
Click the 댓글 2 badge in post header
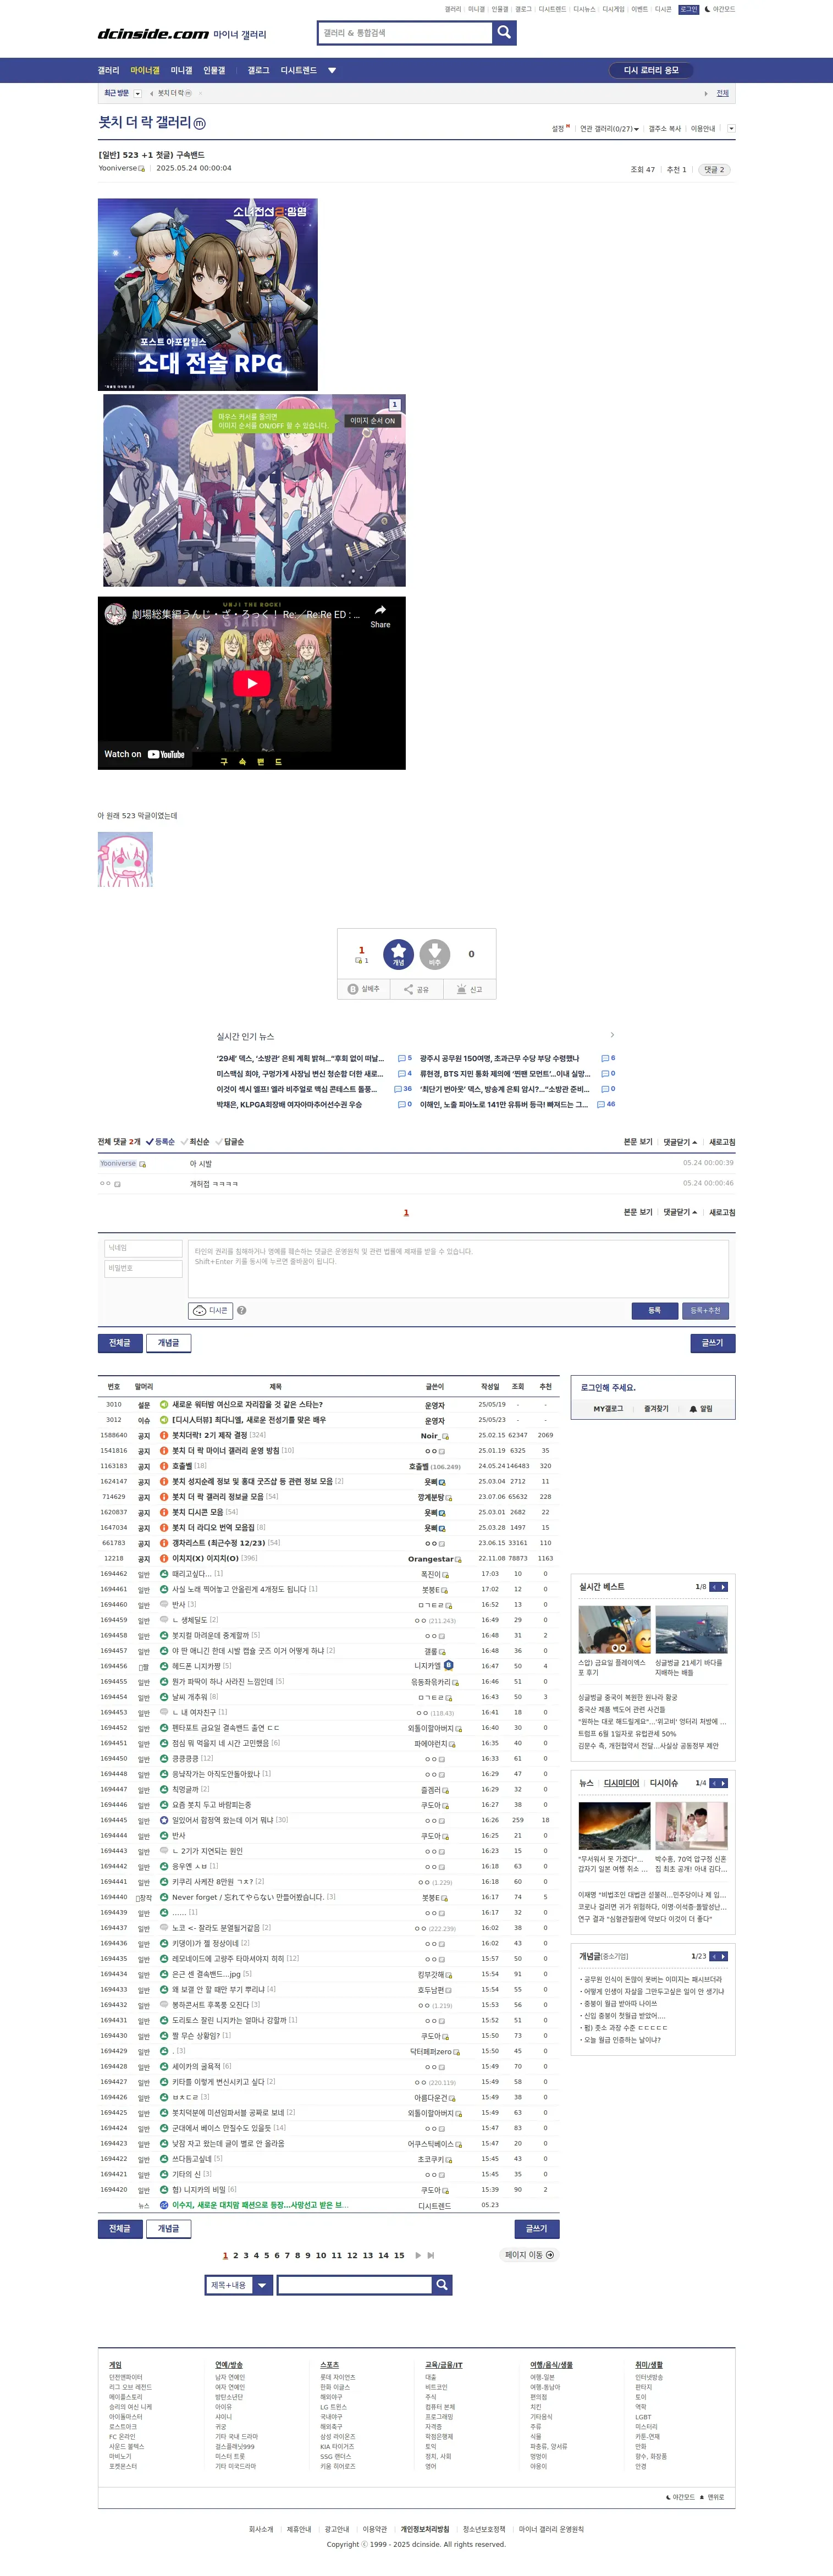713,170
